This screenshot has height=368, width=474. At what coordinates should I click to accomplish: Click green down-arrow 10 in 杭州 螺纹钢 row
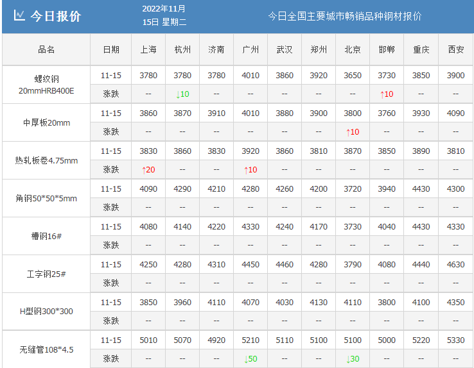[182, 94]
